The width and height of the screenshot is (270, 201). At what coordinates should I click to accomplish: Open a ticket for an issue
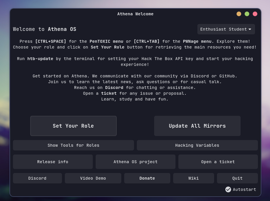point(218,162)
